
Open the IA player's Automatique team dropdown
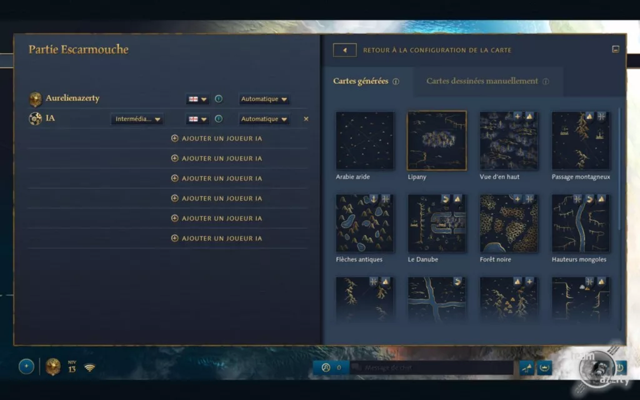pos(264,119)
